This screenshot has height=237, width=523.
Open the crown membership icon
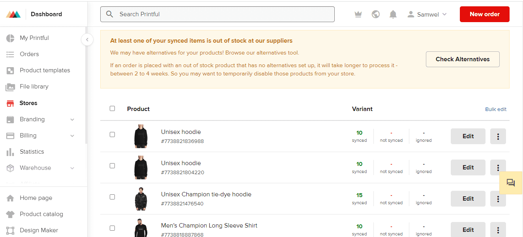(358, 14)
